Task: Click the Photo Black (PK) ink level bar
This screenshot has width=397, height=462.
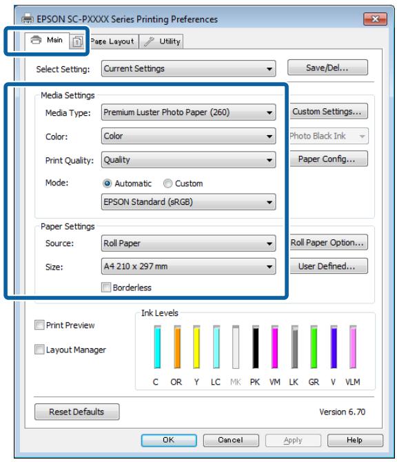Action: coord(256,347)
